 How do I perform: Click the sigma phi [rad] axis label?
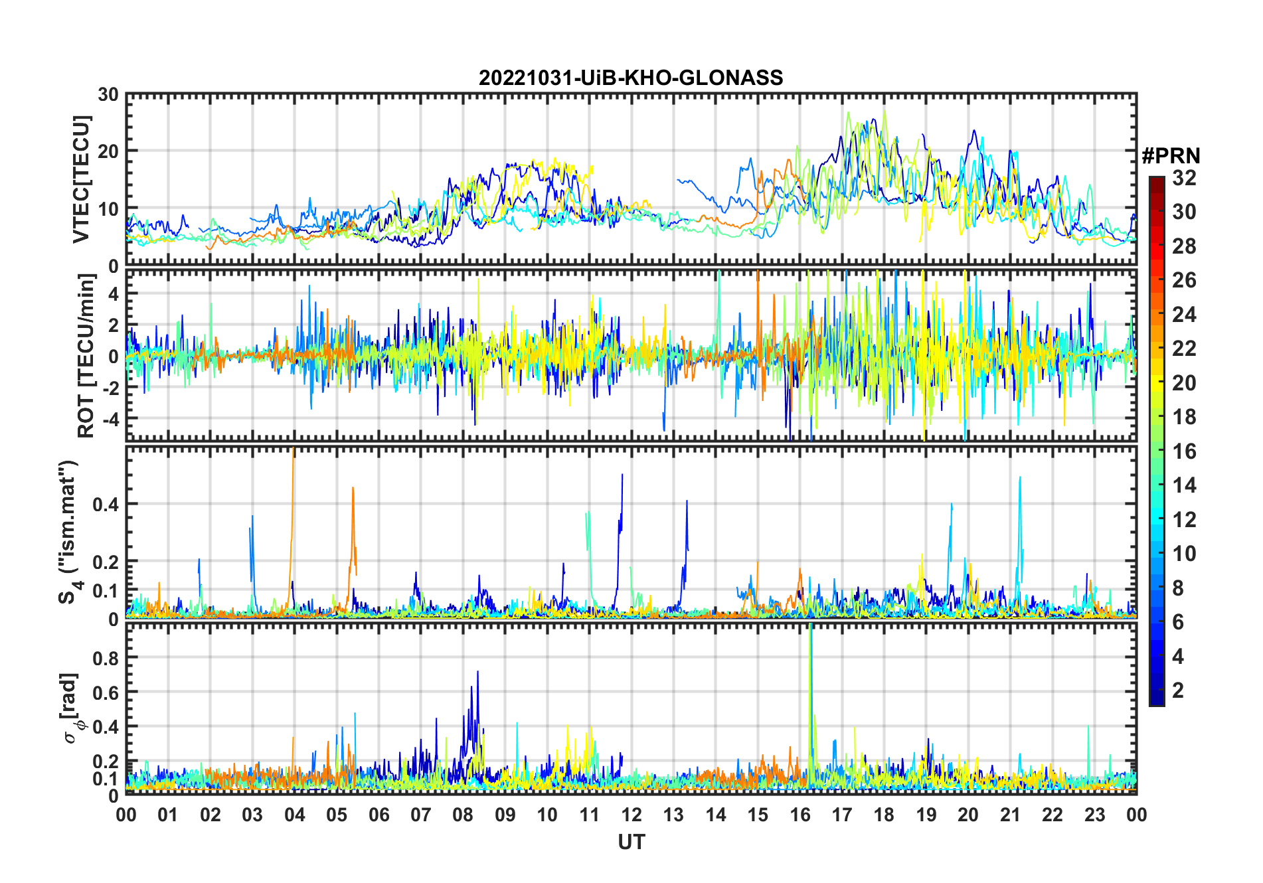[x=72, y=708]
